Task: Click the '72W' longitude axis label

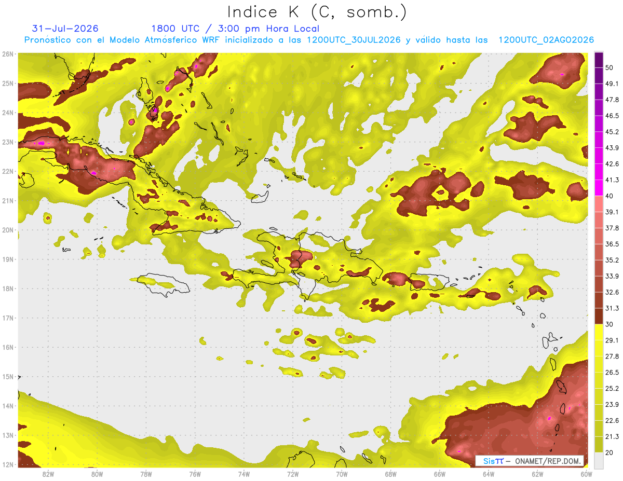Action: [293, 474]
